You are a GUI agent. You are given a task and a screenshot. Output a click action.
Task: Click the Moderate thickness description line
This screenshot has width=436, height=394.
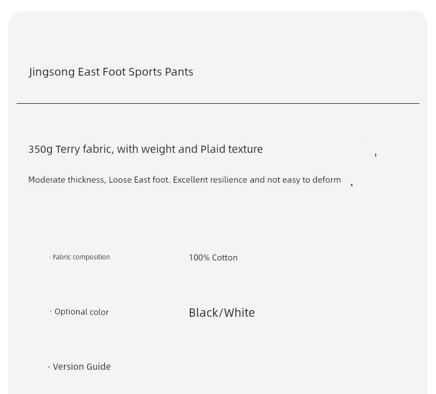pos(184,180)
